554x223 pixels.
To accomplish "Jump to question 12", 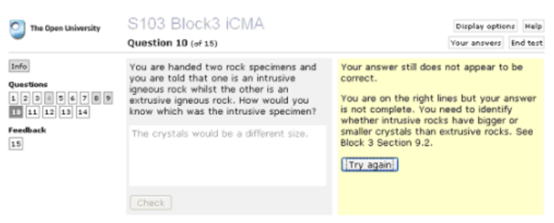I will tap(48, 112).
